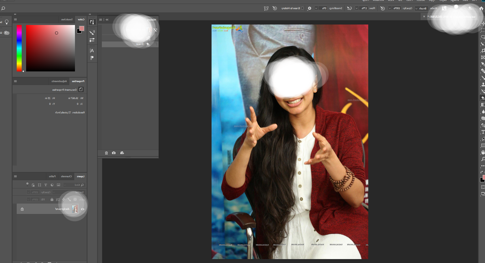This screenshot has height=263, width=485.
Task: Expand the Smoothing percentage dropdown
Action: click(x=316, y=8)
